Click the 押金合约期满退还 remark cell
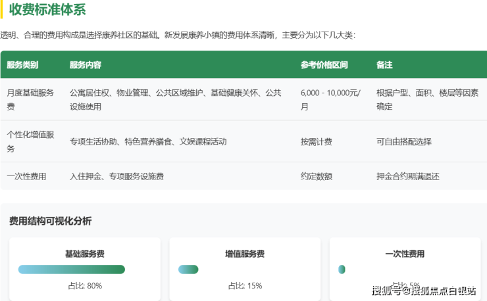The width and height of the screenshot is (487, 301). (x=407, y=176)
